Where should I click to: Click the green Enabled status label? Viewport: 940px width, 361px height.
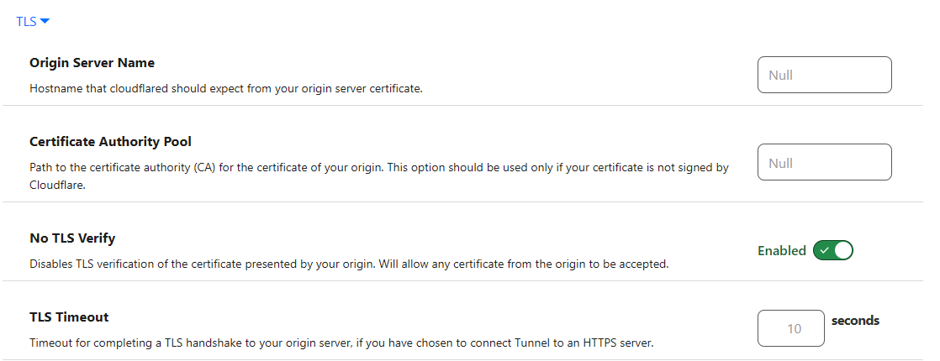click(781, 250)
